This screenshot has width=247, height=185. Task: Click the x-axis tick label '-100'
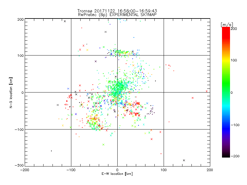pos(71,170)
